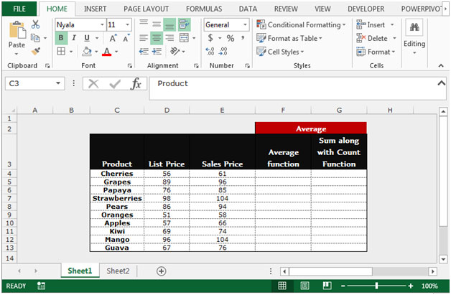
Task: Toggle Wrap Text
Action: tap(184, 24)
